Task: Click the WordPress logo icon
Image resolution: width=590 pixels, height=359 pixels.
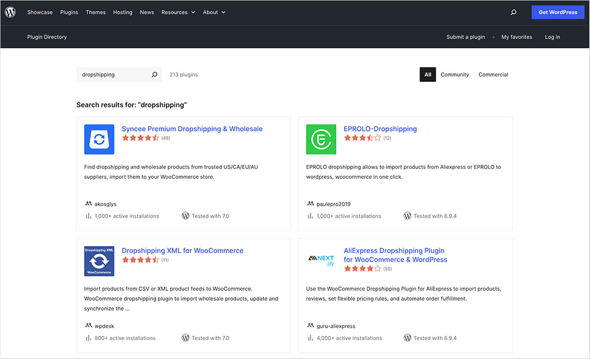Action: 10,12
